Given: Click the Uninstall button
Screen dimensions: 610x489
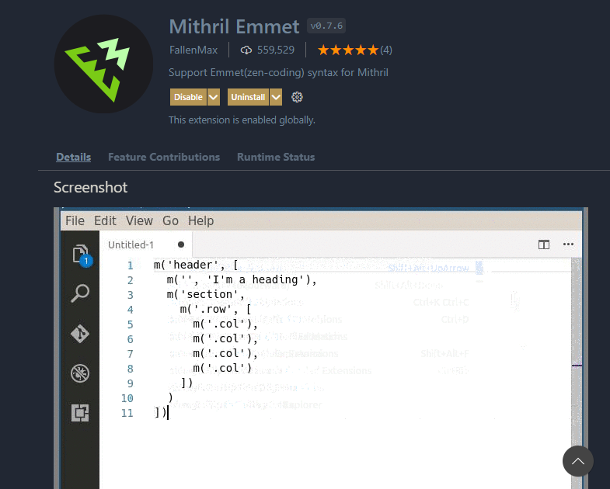Looking at the screenshot, I should coord(248,97).
